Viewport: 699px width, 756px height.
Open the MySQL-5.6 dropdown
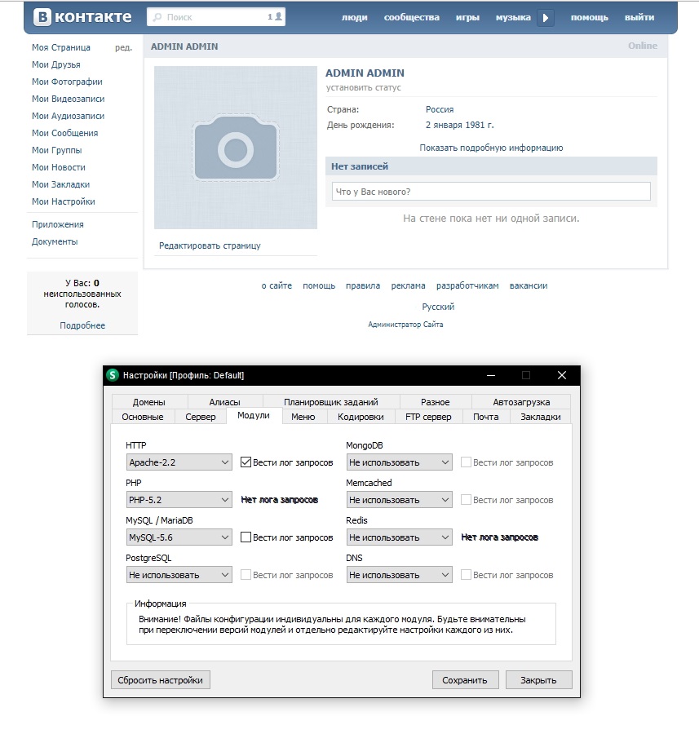[179, 537]
